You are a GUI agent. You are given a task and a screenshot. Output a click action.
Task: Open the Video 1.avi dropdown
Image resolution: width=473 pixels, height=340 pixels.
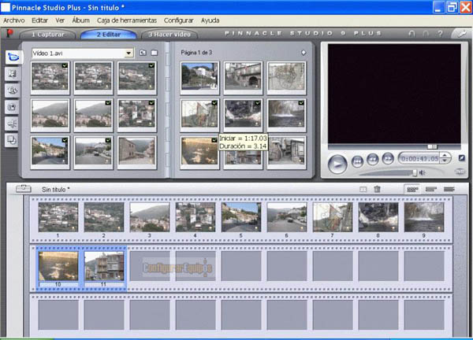pyautogui.click(x=128, y=54)
